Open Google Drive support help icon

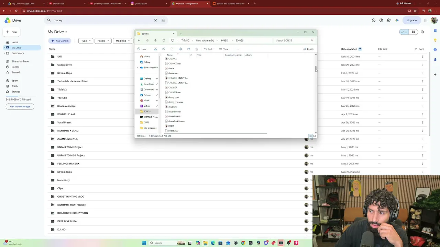(x=381, y=20)
